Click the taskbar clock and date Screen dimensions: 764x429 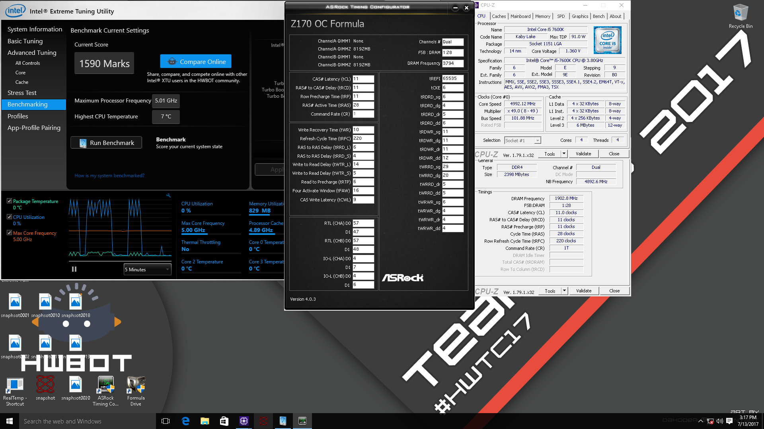pyautogui.click(x=748, y=421)
